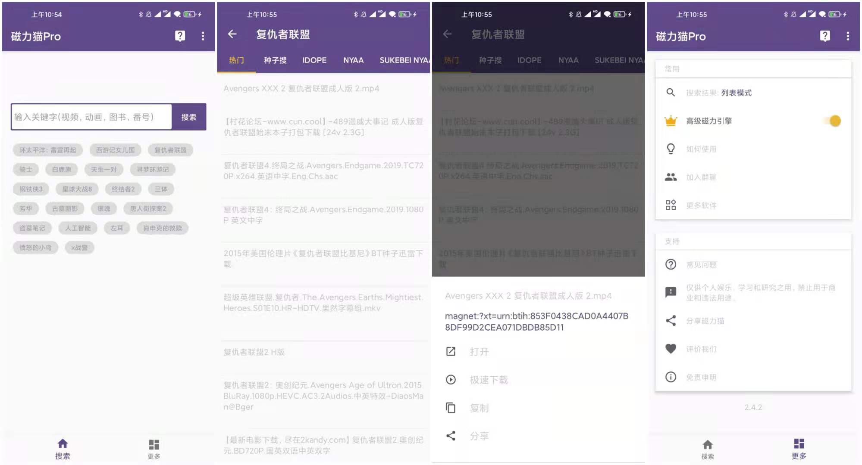The height and width of the screenshot is (465, 862).
Task: Tap the 加入群聊 group chat icon
Action: pos(671,177)
